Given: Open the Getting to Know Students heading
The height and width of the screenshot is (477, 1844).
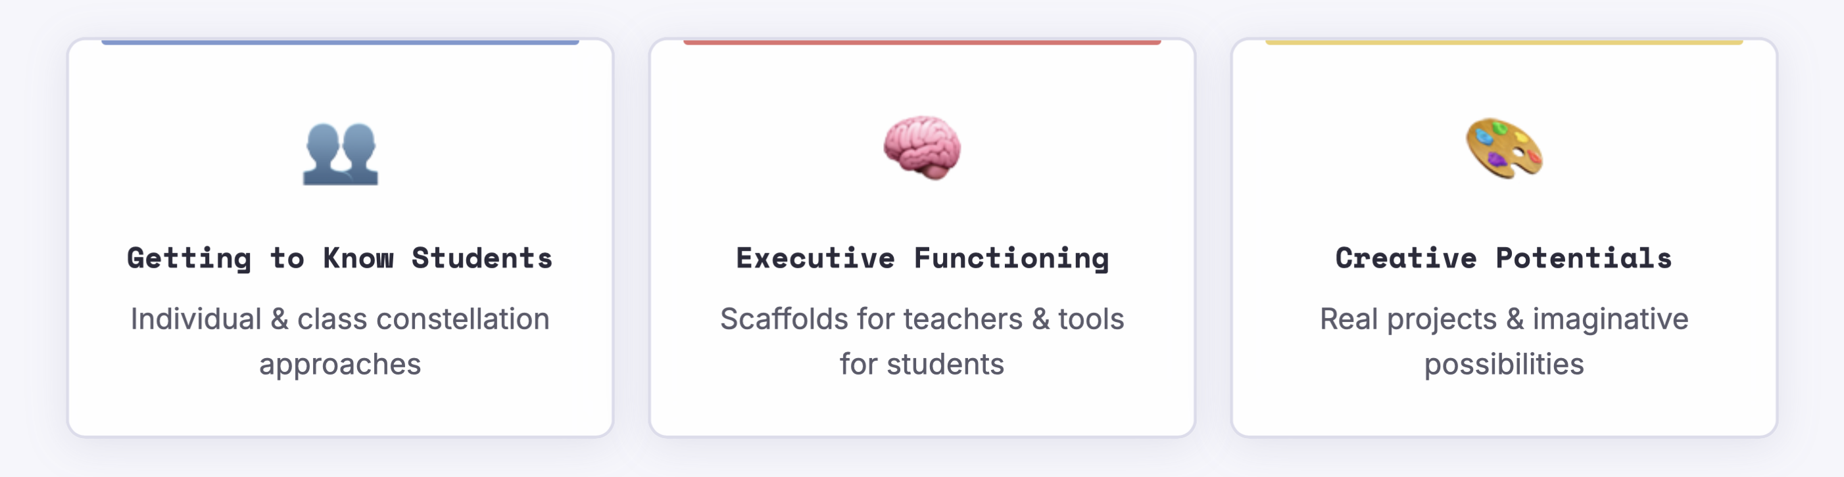Looking at the screenshot, I should coord(340,258).
